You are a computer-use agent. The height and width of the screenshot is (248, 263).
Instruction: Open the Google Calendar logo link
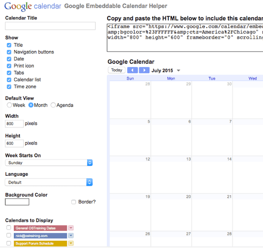pyautogui.click(x=33, y=6)
